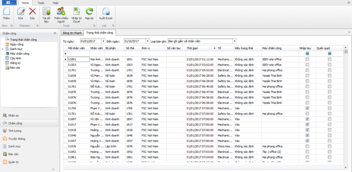The width and height of the screenshot is (352, 172).
Task: Expand Danh mục node in the tree
Action: pos(3,49)
